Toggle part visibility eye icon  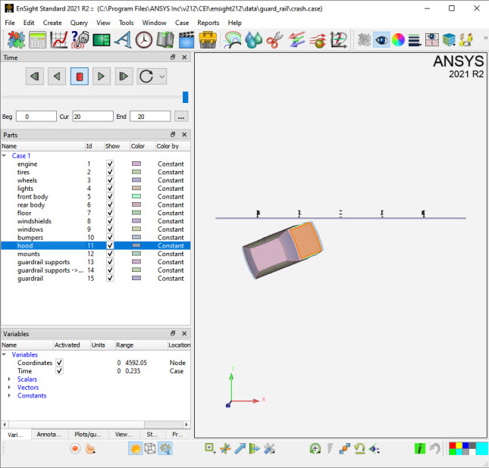pos(381,40)
